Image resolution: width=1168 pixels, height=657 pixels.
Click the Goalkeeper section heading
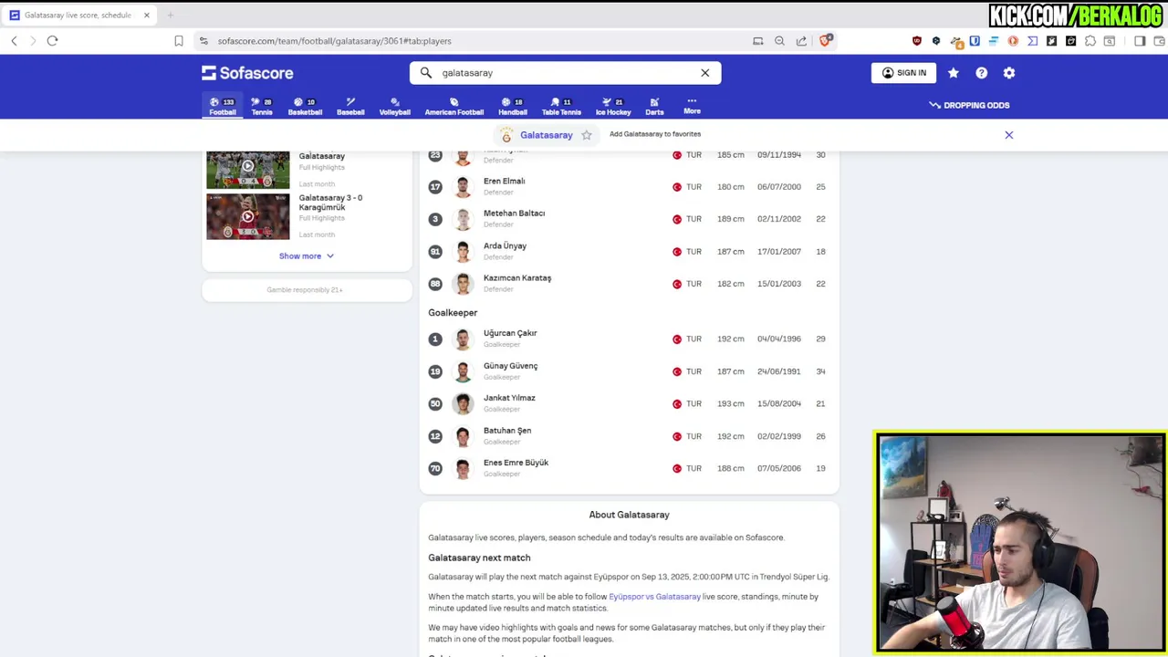tap(453, 313)
